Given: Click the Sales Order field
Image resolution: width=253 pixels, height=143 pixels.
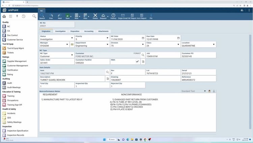Looking at the screenshot, I should click(x=57, y=62).
